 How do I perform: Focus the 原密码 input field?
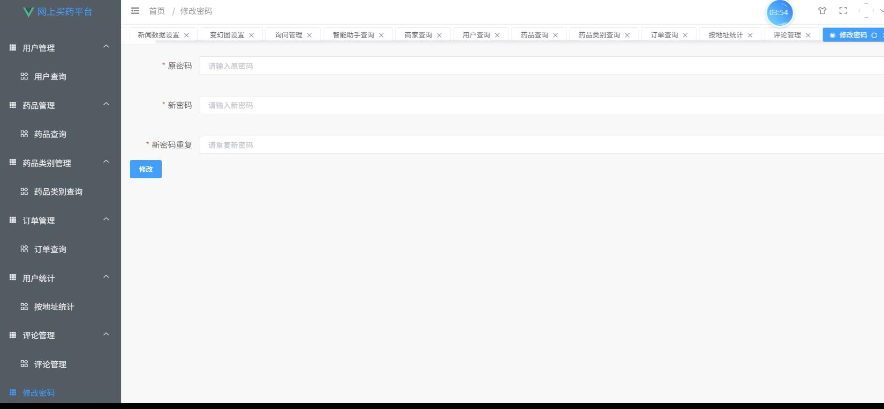[x=539, y=66]
